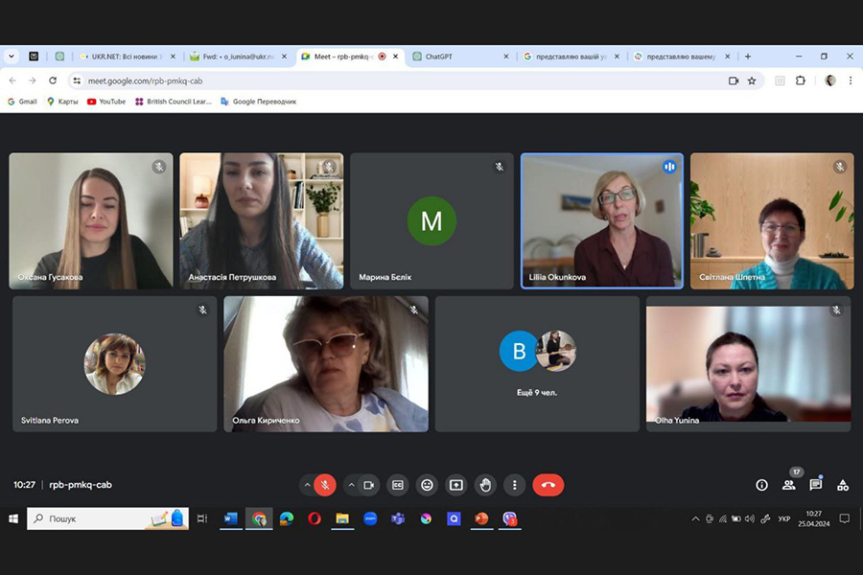The height and width of the screenshot is (575, 863).
Task: Open PowerPoint from taskbar
Action: click(481, 518)
